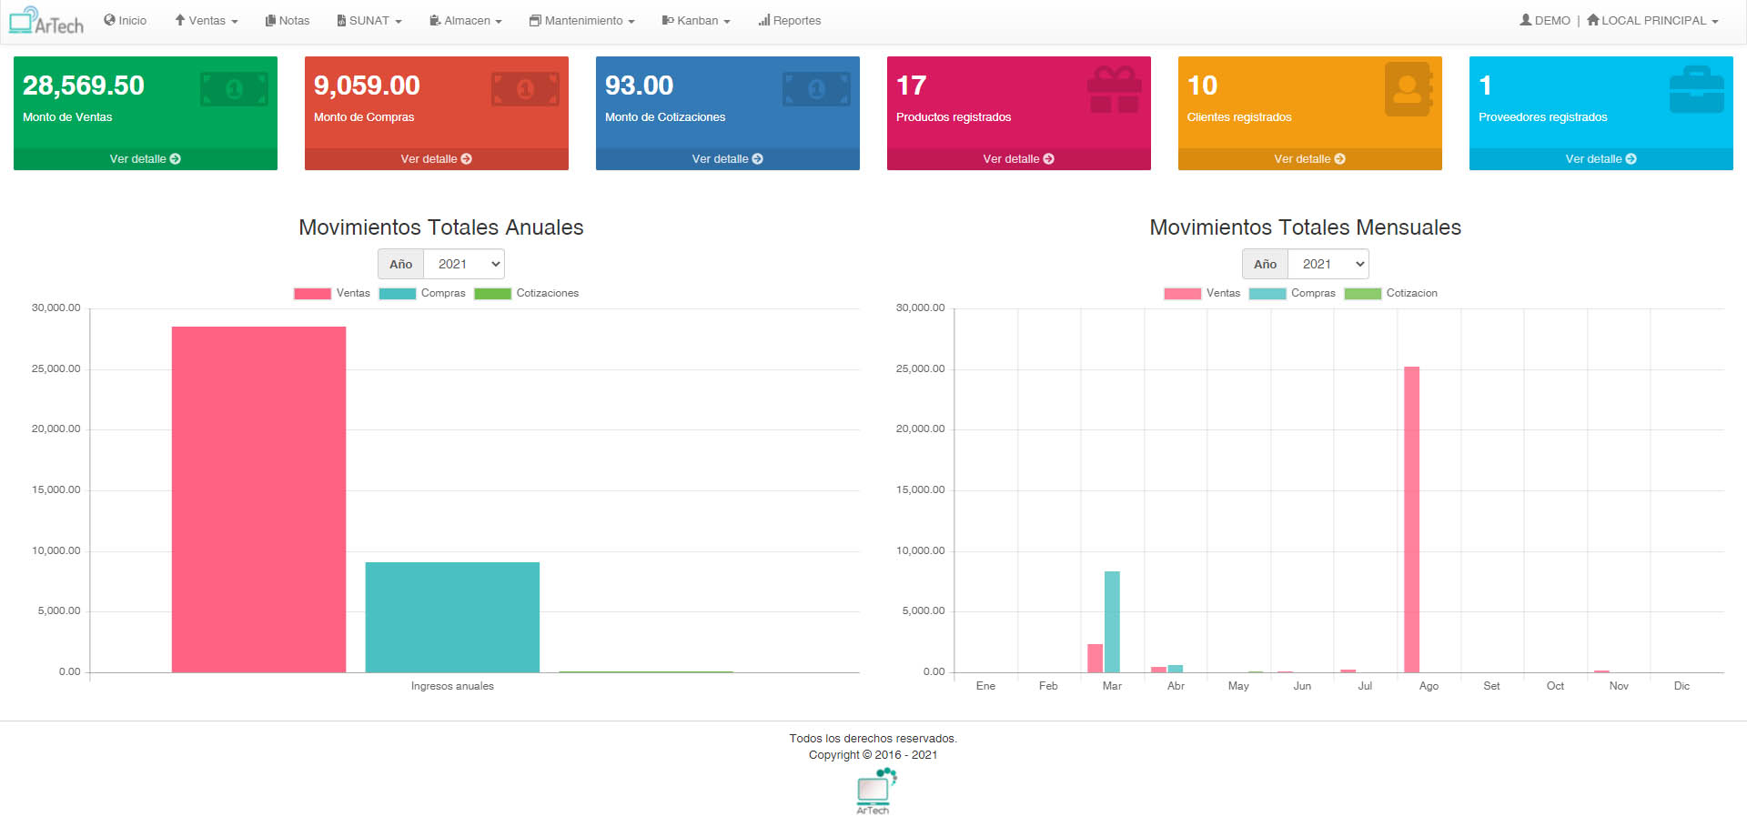
Task: Expand the LOCAL PRINCIPAL dropdown
Action: tap(1652, 21)
